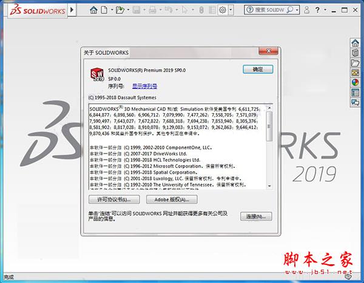
Task: Expand the Help dropdown arrow
Action: pos(325,10)
